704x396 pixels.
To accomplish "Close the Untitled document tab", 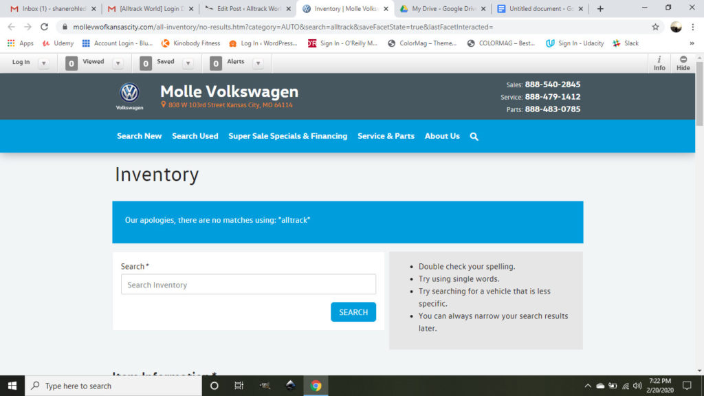I will [x=580, y=8].
